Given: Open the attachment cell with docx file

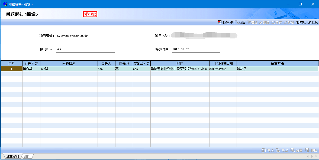Looking at the screenshot, I should (179, 69).
